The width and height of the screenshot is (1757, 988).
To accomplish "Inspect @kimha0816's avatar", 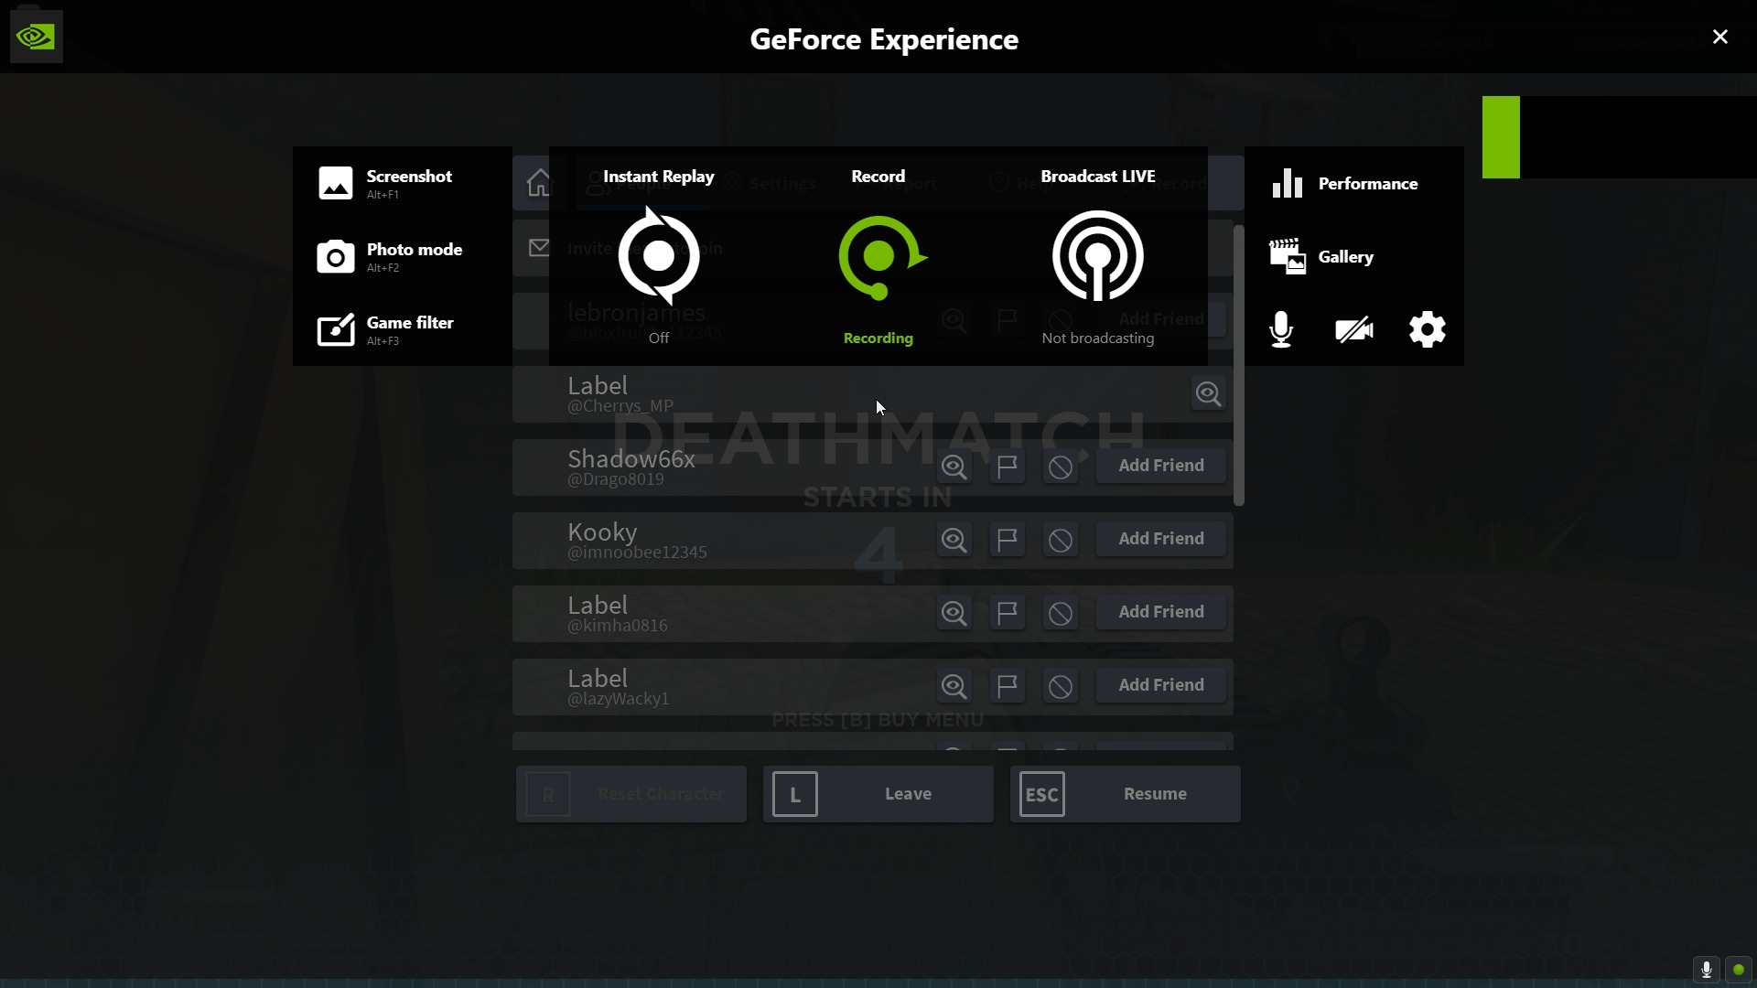I will tap(954, 613).
